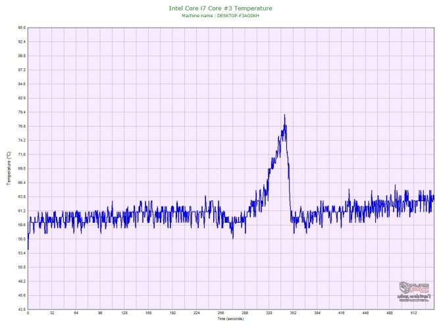Click the highest peak of the temperature curve
Viewport: 441px width, 330px height.
[284, 115]
